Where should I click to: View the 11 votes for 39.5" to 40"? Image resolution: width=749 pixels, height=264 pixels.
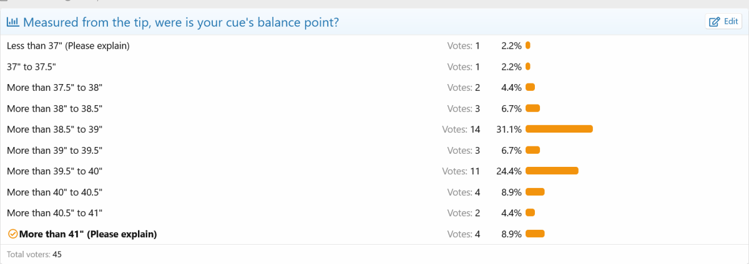coord(461,171)
